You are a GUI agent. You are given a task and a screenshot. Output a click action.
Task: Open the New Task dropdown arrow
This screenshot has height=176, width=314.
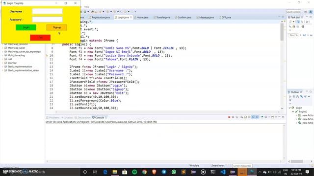coord(293,22)
